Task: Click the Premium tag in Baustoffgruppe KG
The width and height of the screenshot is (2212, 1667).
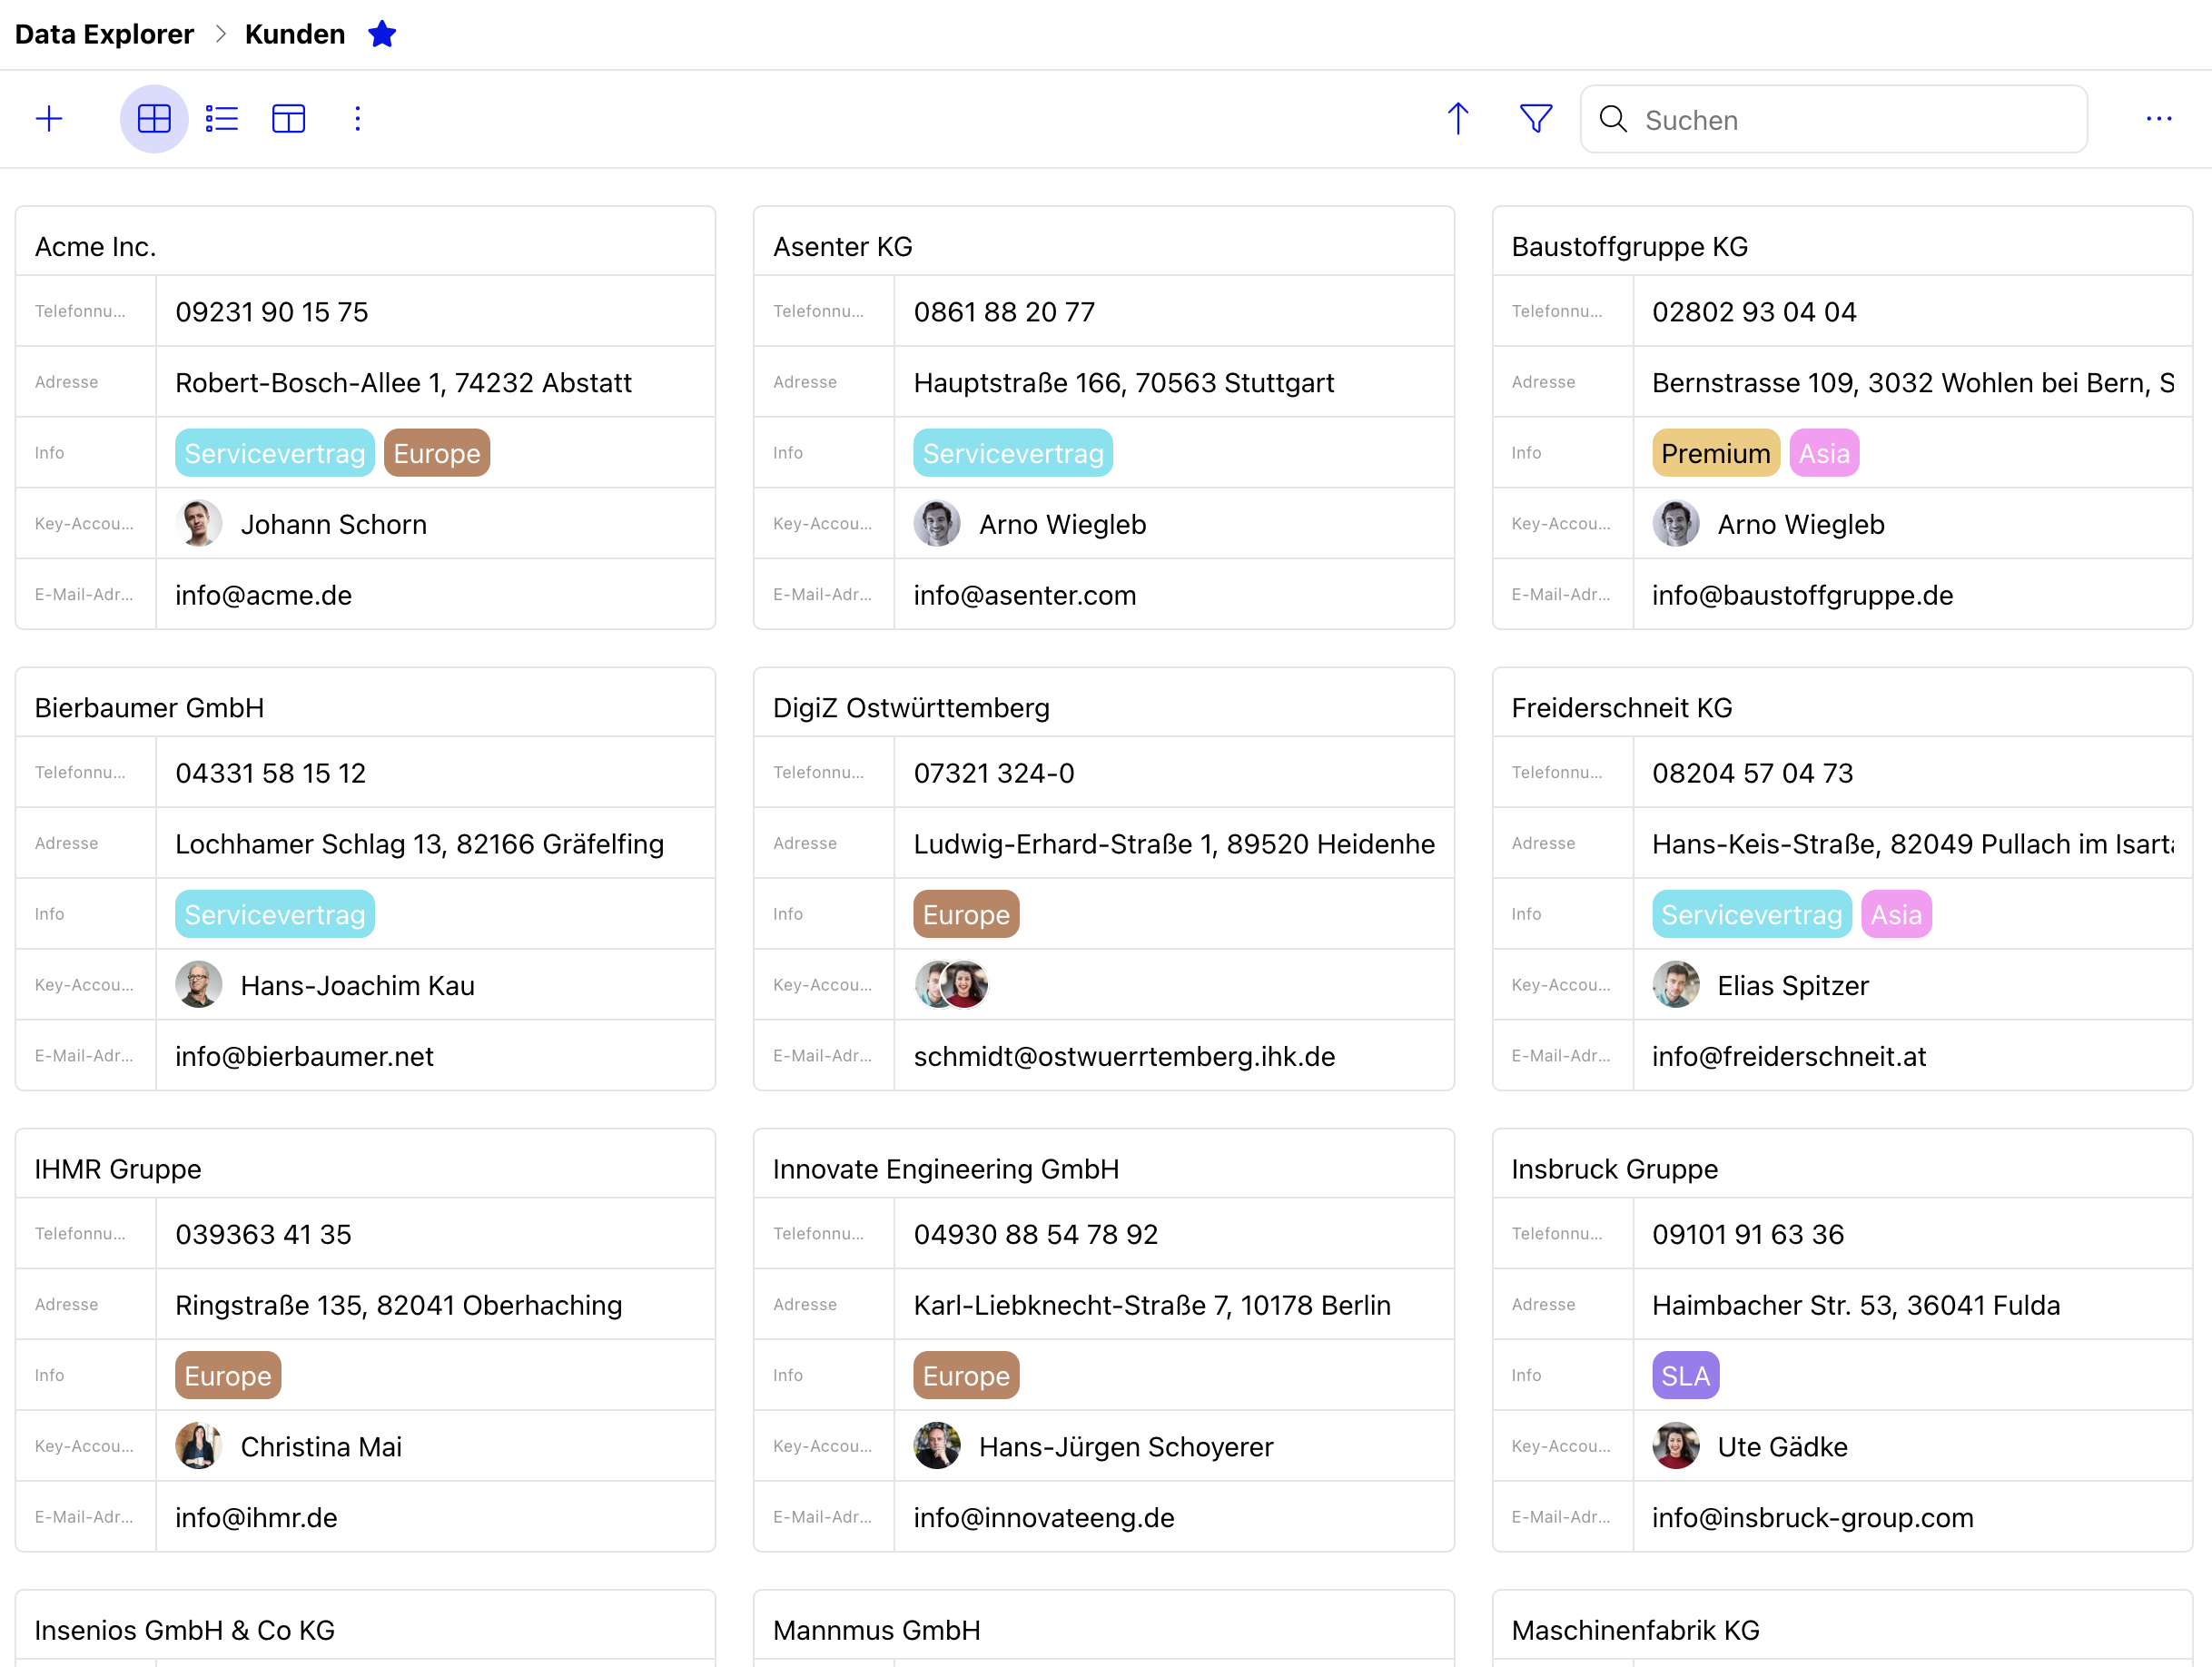Action: click(1716, 453)
